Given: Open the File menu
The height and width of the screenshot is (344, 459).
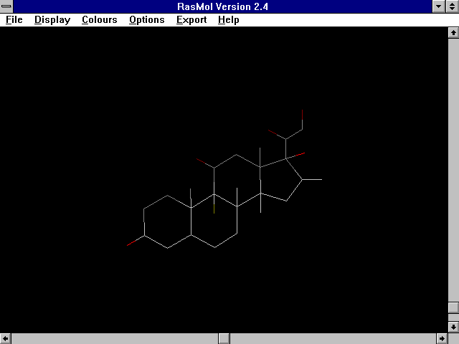Looking at the screenshot, I should (x=14, y=20).
